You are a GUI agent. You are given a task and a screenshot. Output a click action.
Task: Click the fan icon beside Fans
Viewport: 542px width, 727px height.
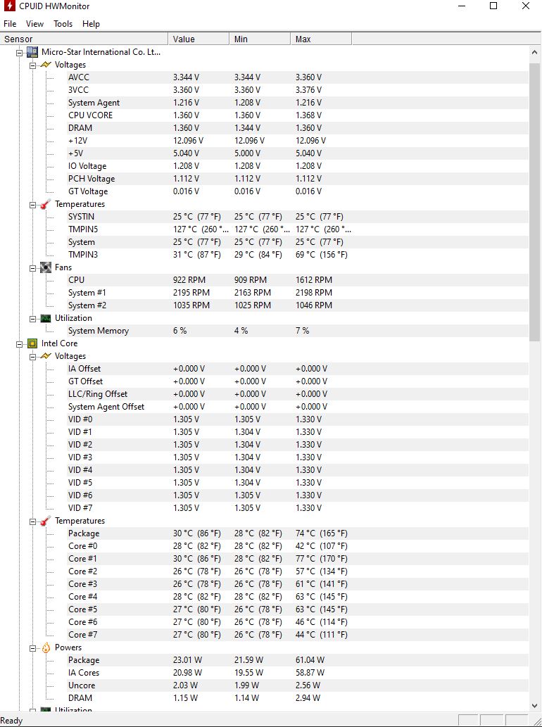tap(46, 267)
